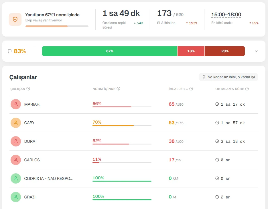This screenshot has width=268, height=209.
Task: Click MARIAH's '1 sa 17 dk' average time
Action: pos(233,104)
